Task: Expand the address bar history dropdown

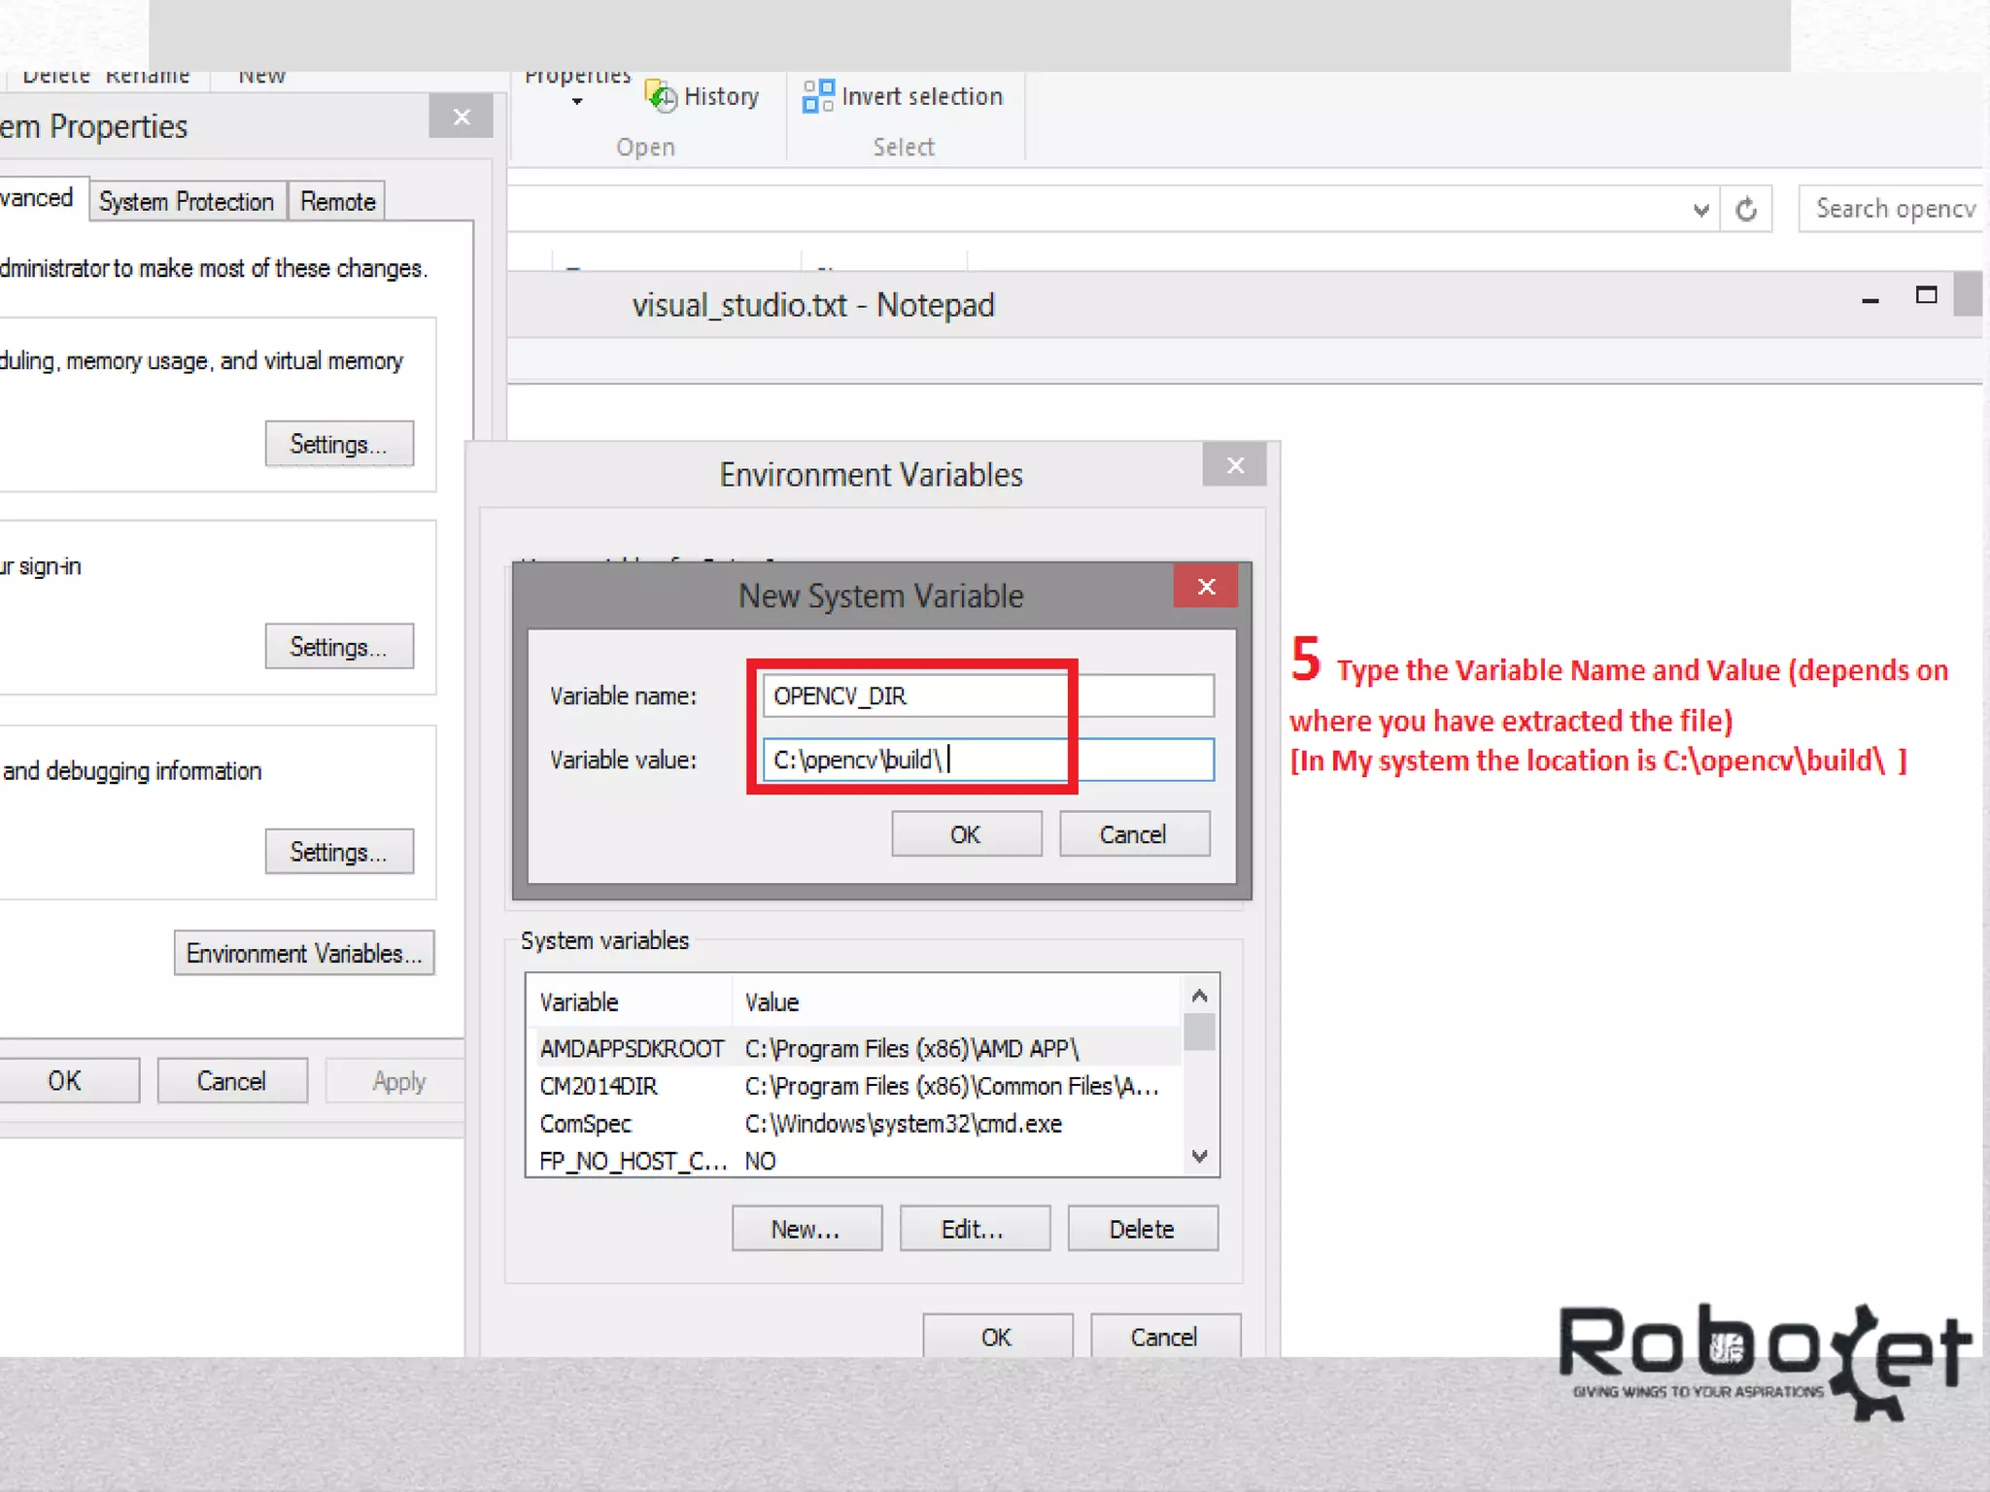Action: [x=1700, y=210]
